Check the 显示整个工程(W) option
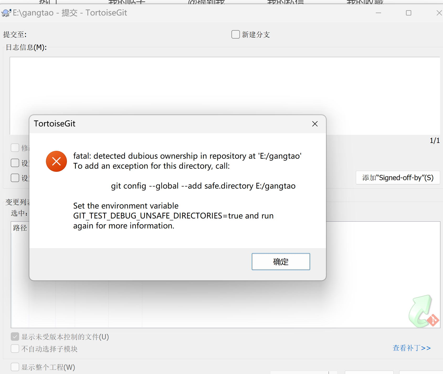The image size is (443, 374). [x=15, y=367]
